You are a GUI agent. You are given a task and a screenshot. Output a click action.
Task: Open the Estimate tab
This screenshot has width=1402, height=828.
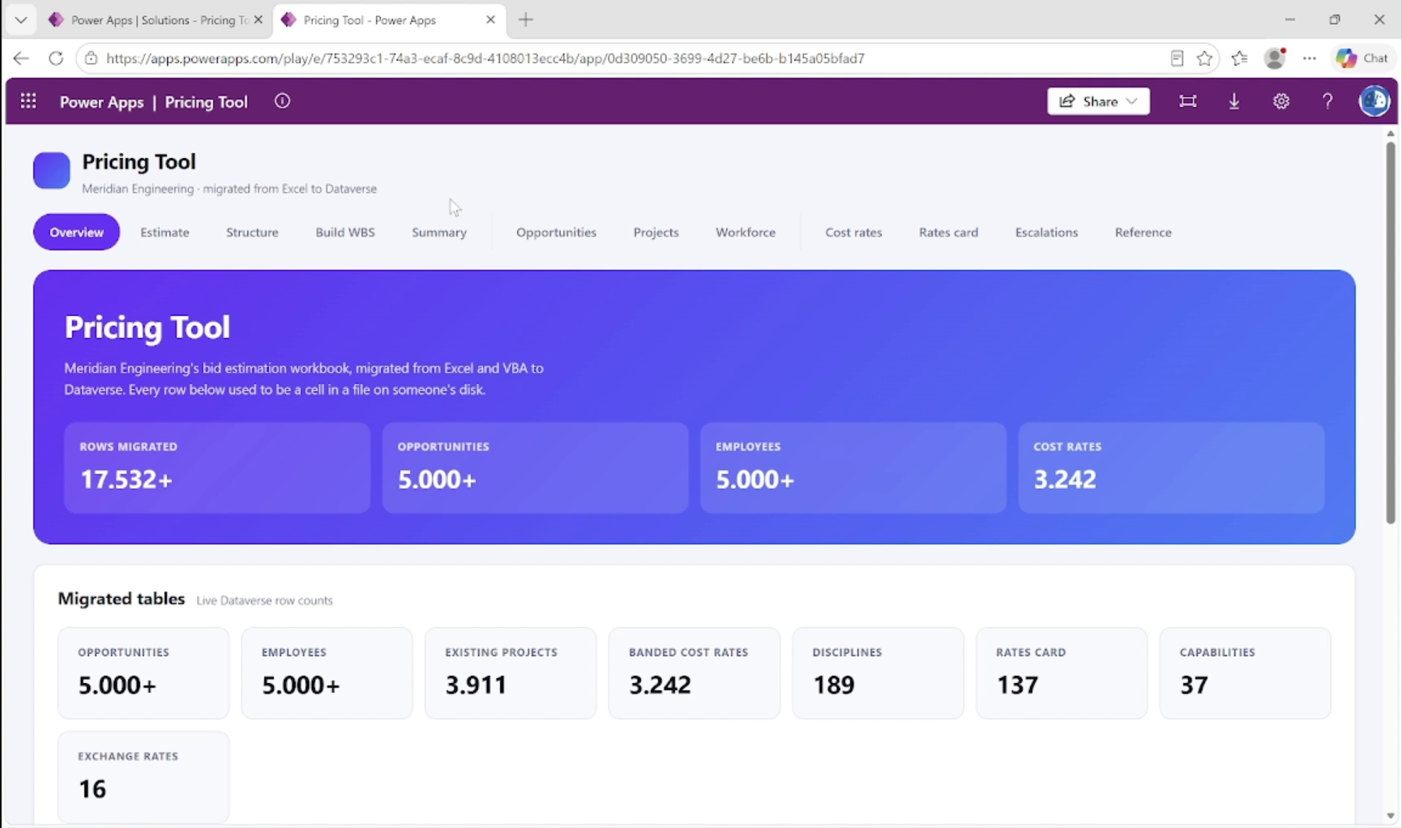point(165,232)
